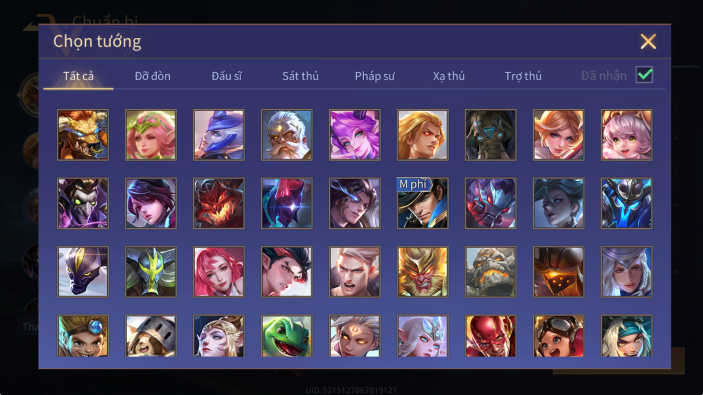Open the Sát thủ tab

point(300,76)
